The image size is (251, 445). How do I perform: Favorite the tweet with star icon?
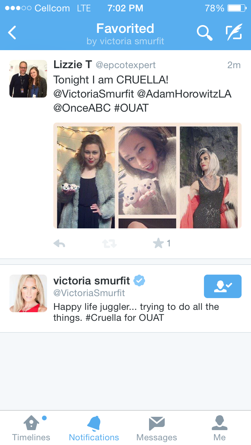pos(158,243)
